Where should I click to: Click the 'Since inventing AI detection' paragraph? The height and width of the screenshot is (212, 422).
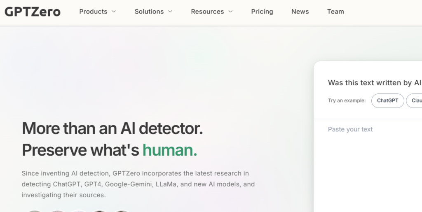138,184
